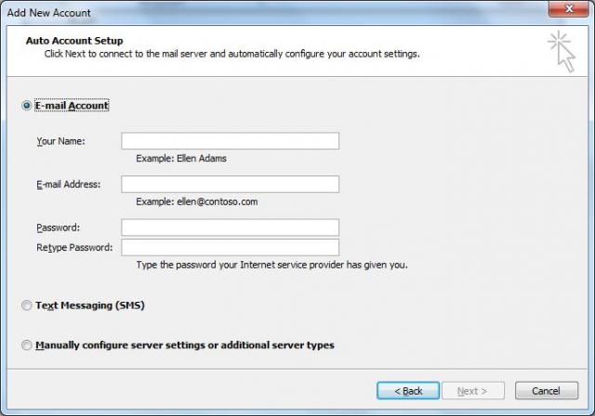595x416 pixels.
Task: Choose the Text Messaging (SMS) option
Action: [26, 305]
